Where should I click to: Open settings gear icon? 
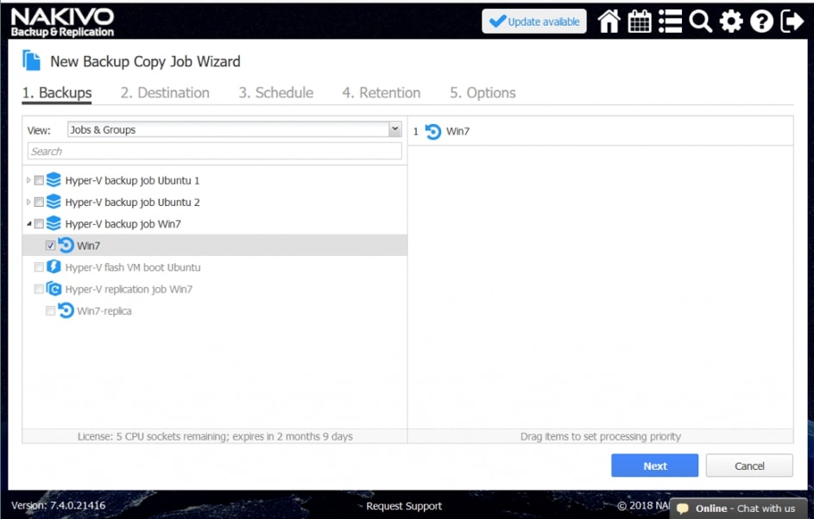click(x=731, y=22)
